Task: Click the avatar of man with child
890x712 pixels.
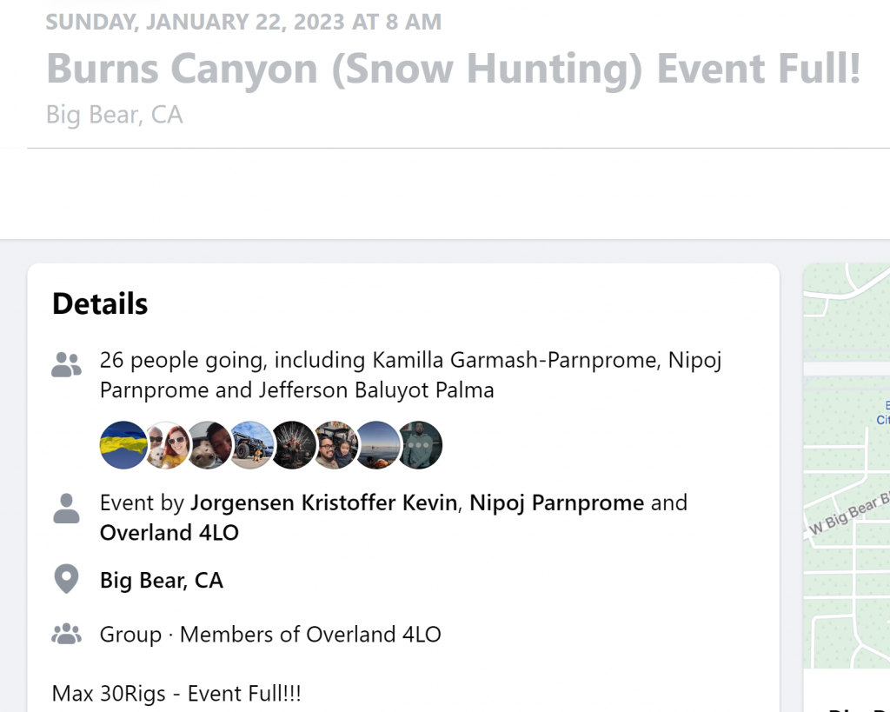Action: [x=335, y=445]
